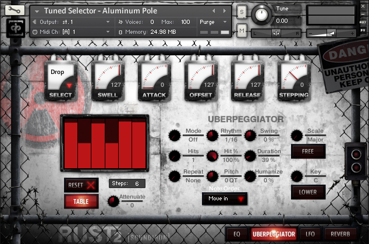Click the Steps value field
This screenshot has width=369, height=244.
coord(127,183)
